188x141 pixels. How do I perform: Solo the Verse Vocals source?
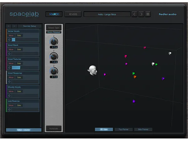coord(19,35)
